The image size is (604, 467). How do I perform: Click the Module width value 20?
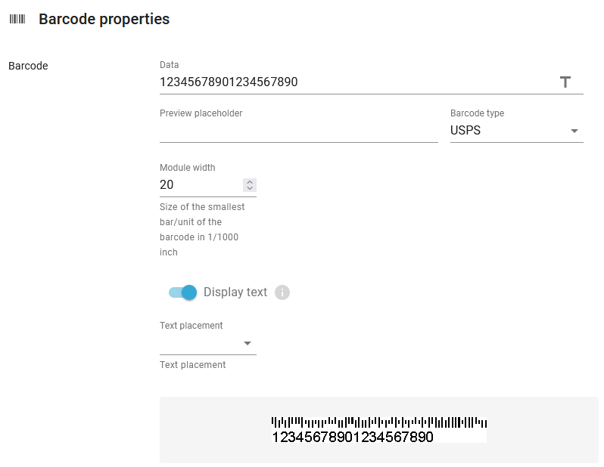[x=167, y=184]
